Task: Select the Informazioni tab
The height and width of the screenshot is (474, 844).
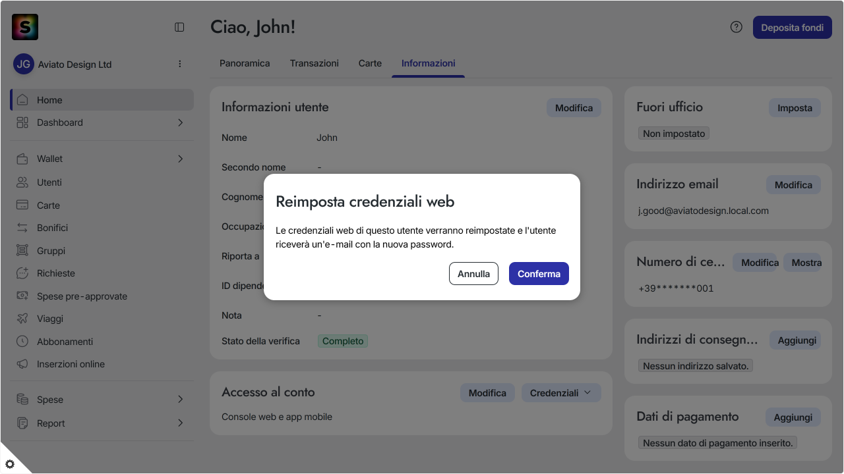Action: pyautogui.click(x=429, y=63)
